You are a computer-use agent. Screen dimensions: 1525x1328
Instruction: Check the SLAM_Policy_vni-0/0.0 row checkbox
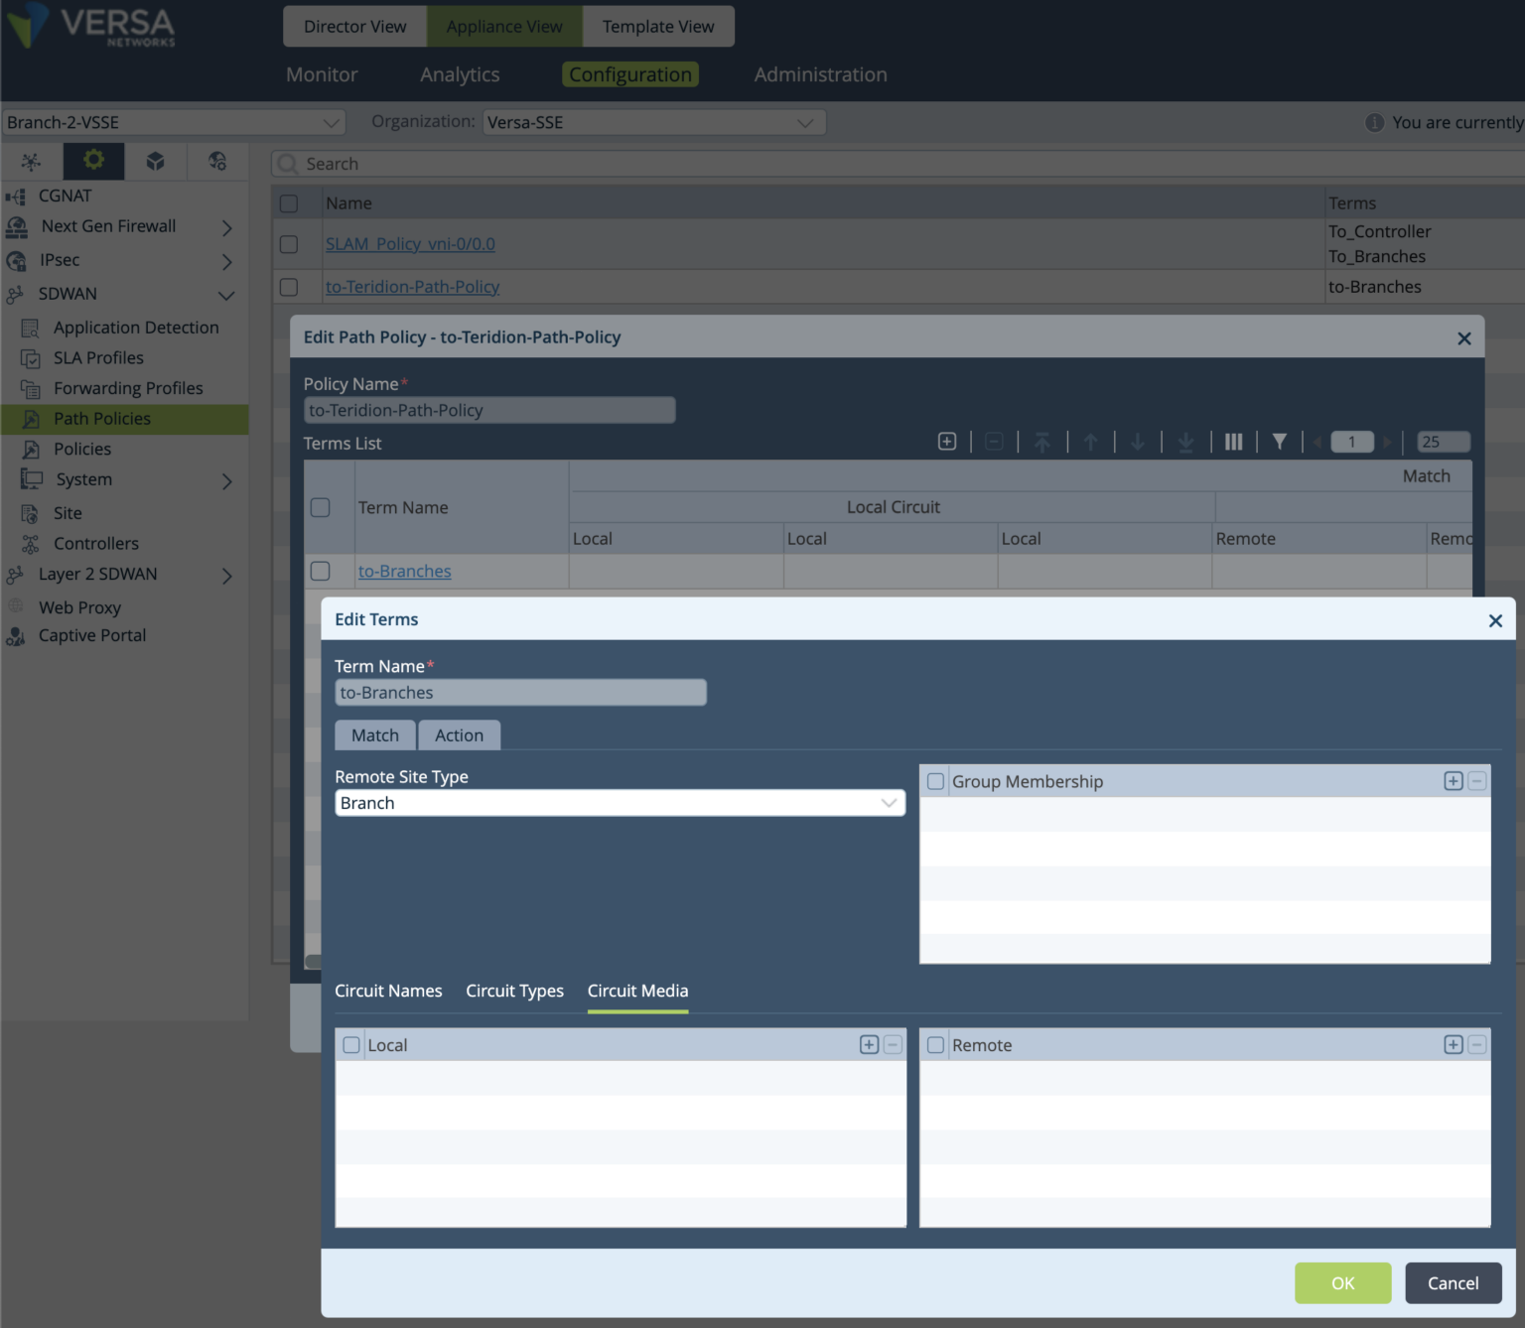[290, 243]
